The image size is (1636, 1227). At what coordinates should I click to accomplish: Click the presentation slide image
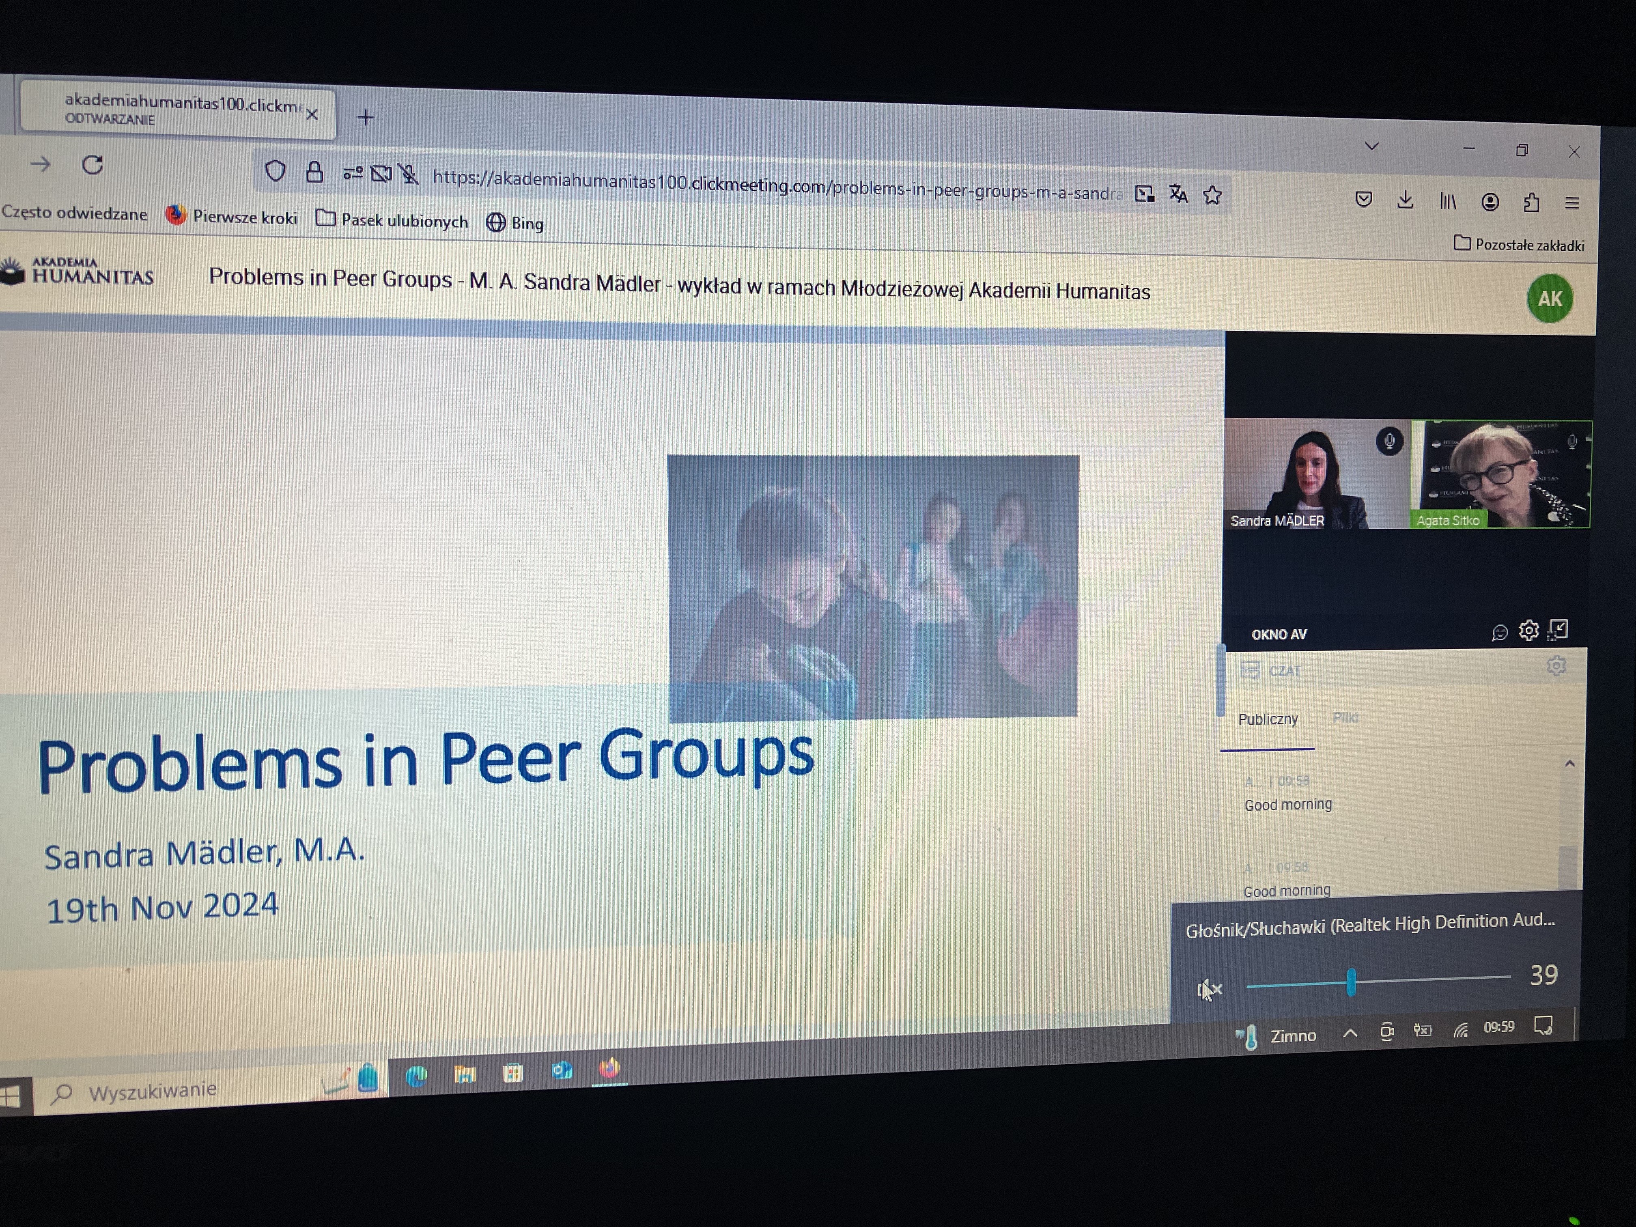(873, 588)
